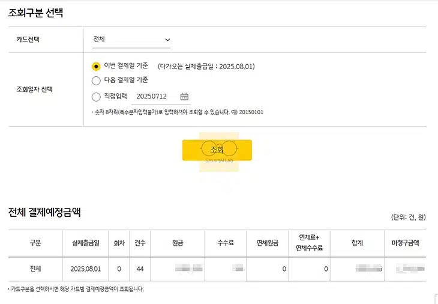Click the 연체료+연체수수료 column header
The width and height of the screenshot is (438, 304).
pos(309,243)
